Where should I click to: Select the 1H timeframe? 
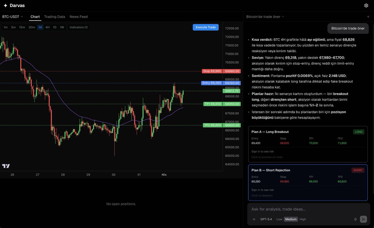(40, 27)
